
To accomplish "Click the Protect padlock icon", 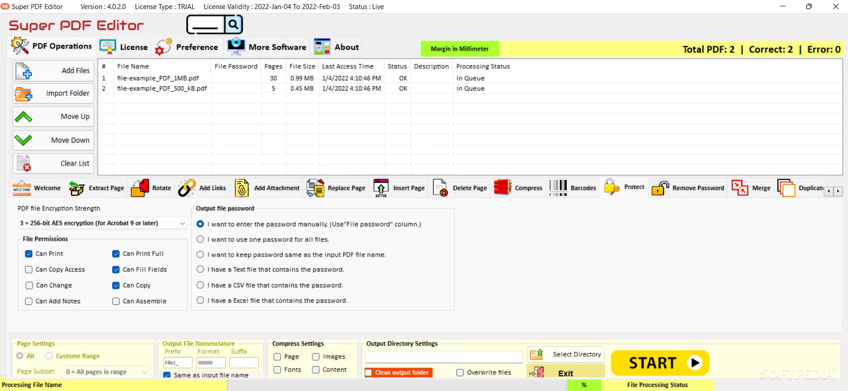I will (612, 187).
